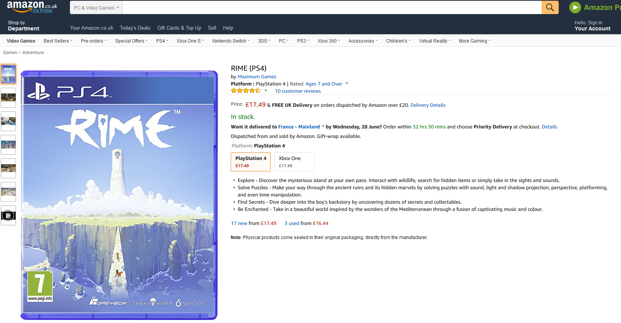
Task: Click the green Amazon Prime play icon
Action: tap(575, 7)
